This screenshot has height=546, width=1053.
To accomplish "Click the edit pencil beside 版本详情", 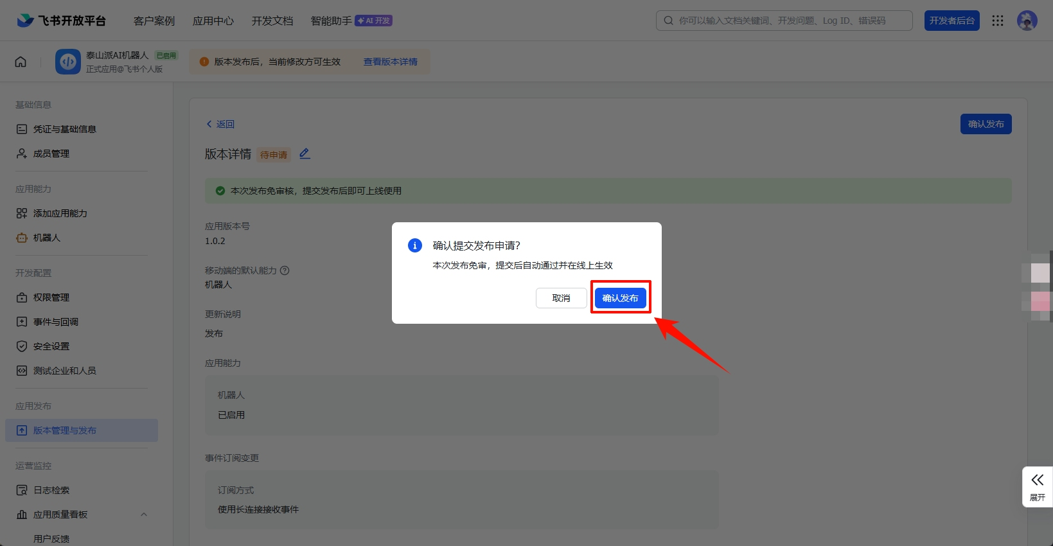I will [305, 154].
